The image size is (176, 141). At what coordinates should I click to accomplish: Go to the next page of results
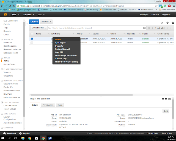point(167,28)
